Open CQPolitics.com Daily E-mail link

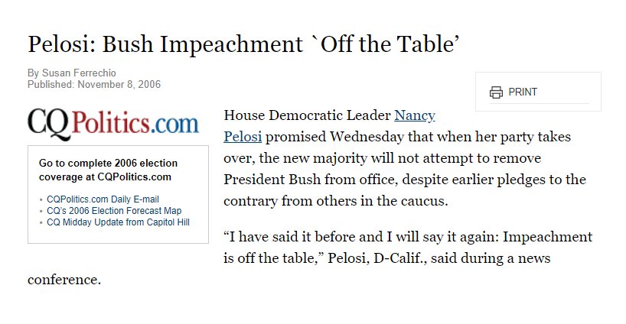(x=103, y=199)
